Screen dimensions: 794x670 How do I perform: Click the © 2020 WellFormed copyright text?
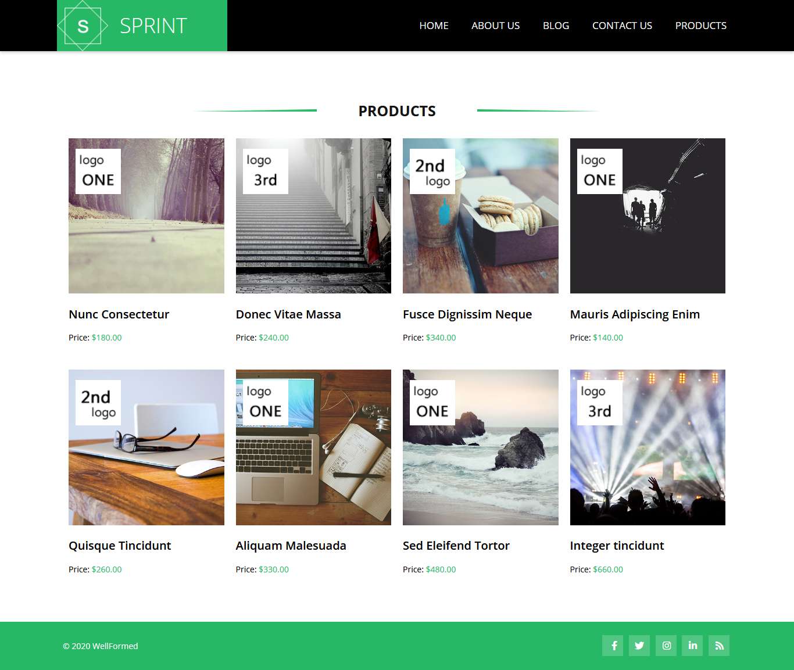tap(100, 646)
